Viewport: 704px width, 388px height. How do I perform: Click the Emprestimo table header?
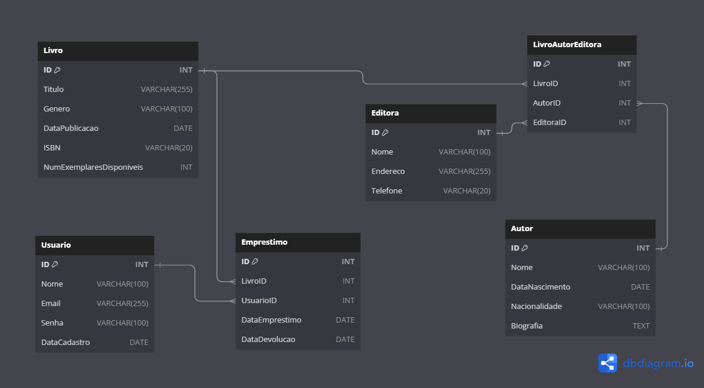pos(298,242)
